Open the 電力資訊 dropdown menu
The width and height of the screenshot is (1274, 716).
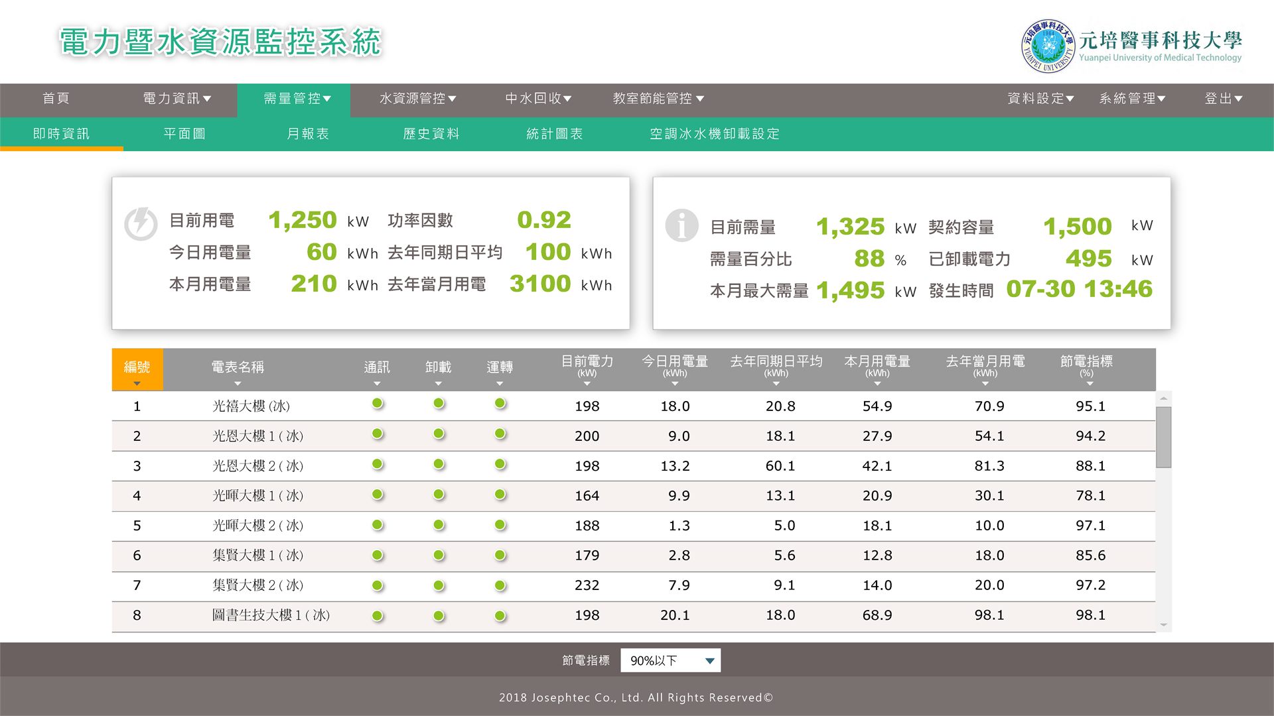(177, 99)
